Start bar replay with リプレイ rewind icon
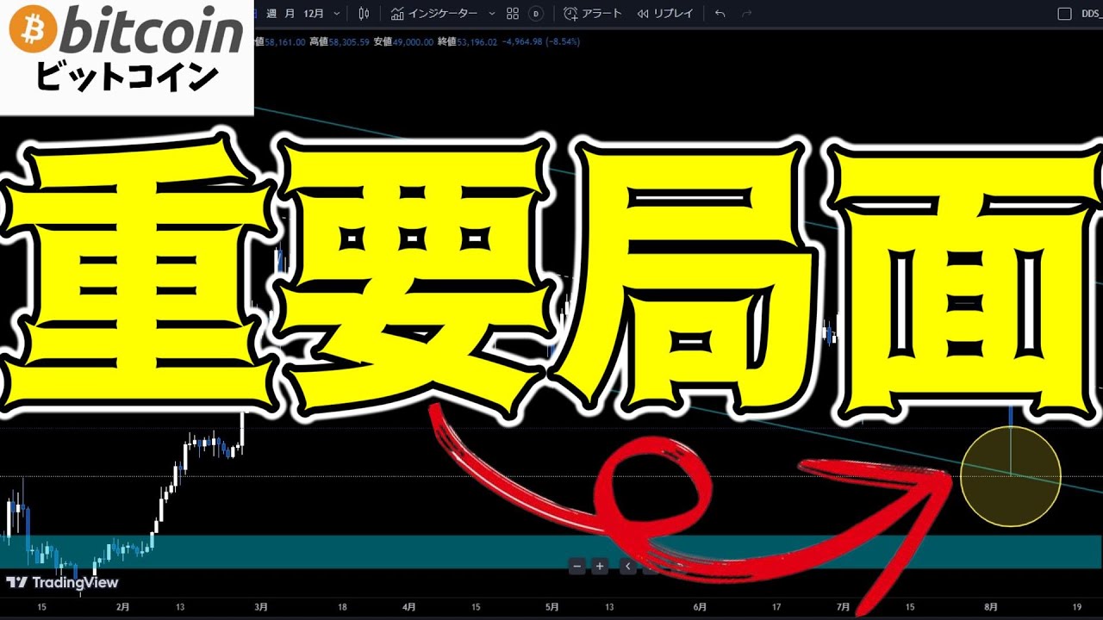 click(x=665, y=14)
